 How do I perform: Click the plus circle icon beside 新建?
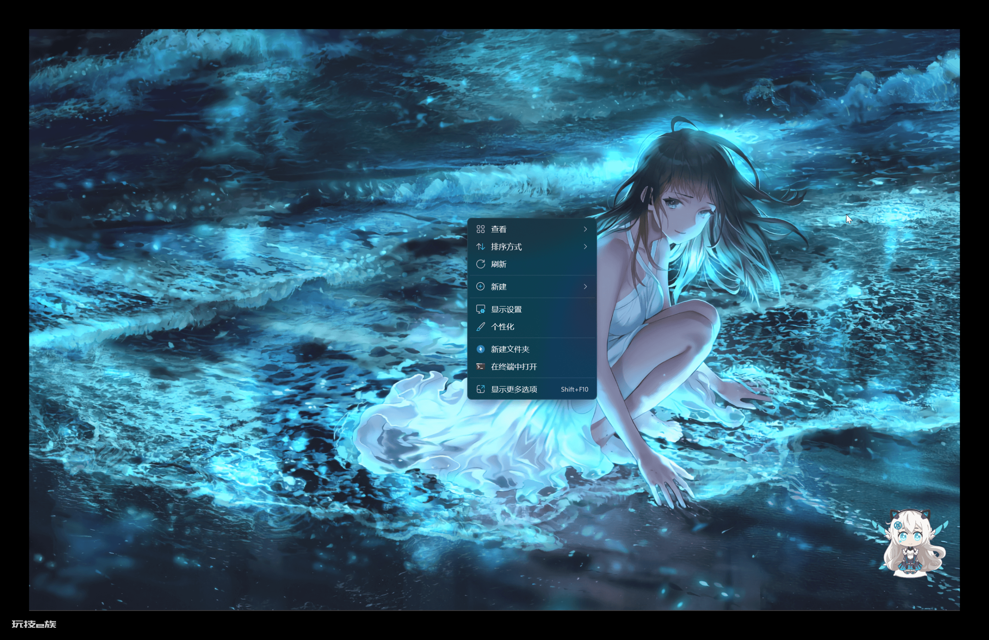point(481,286)
